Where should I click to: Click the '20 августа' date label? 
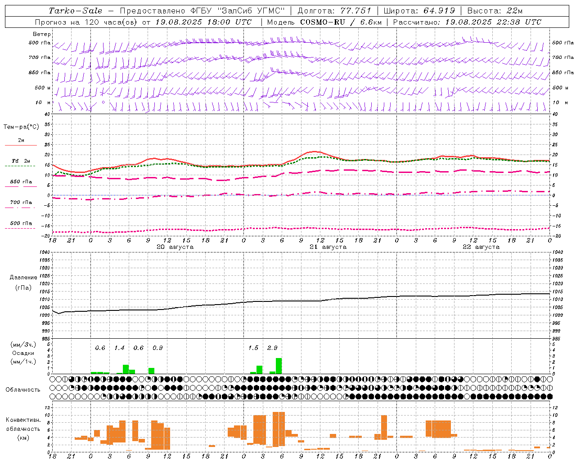pos(175,247)
